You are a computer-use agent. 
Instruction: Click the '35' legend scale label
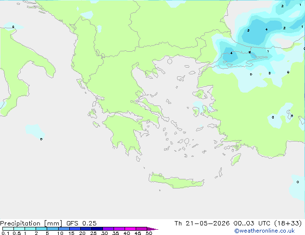tap(115, 233)
